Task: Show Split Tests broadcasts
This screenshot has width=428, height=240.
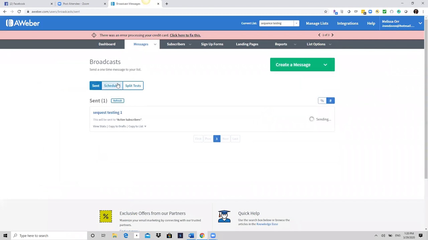Action: pos(133,86)
